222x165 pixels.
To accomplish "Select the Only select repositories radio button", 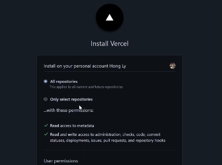I will [x=46, y=99].
